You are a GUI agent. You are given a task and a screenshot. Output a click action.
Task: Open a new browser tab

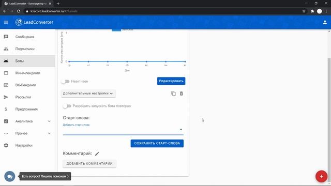pos(58,4)
